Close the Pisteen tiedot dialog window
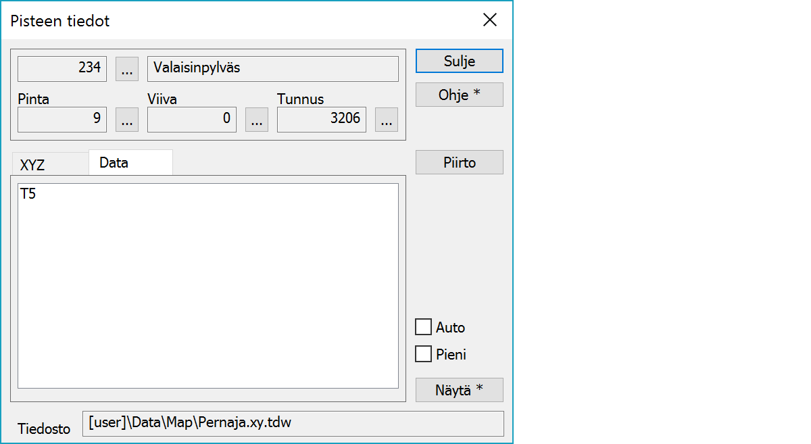The image size is (811, 444). pyautogui.click(x=490, y=20)
